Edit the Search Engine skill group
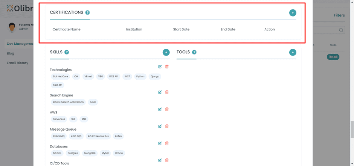The height and width of the screenshot is (166, 354). click(x=160, y=92)
